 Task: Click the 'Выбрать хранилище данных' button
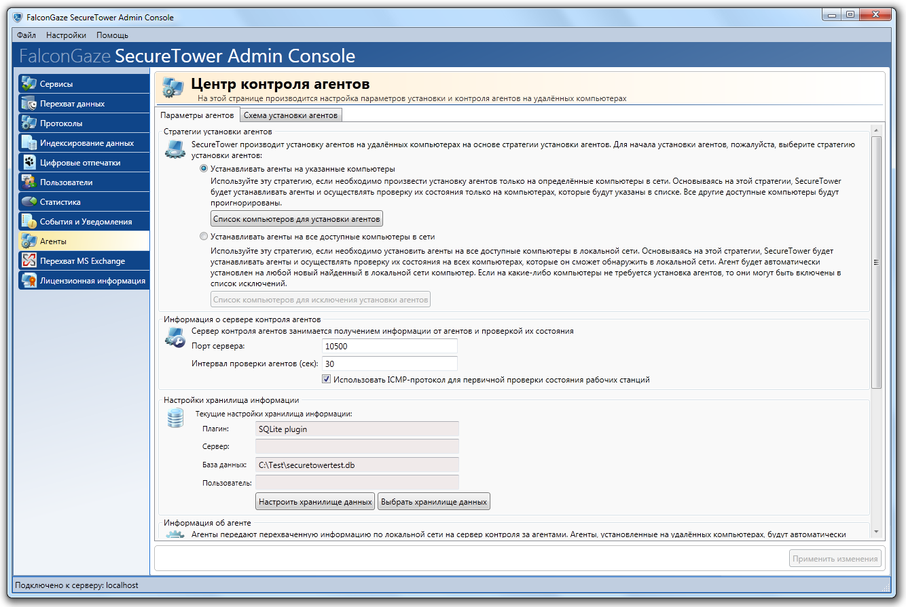tap(434, 502)
